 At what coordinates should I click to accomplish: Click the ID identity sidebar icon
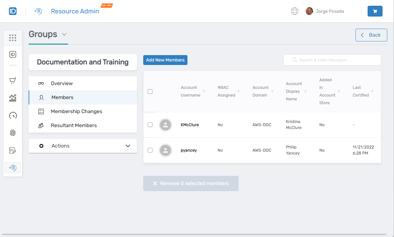13,54
